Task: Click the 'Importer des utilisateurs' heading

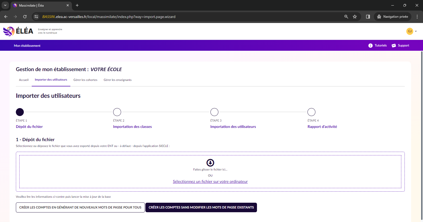Action: 48,96
